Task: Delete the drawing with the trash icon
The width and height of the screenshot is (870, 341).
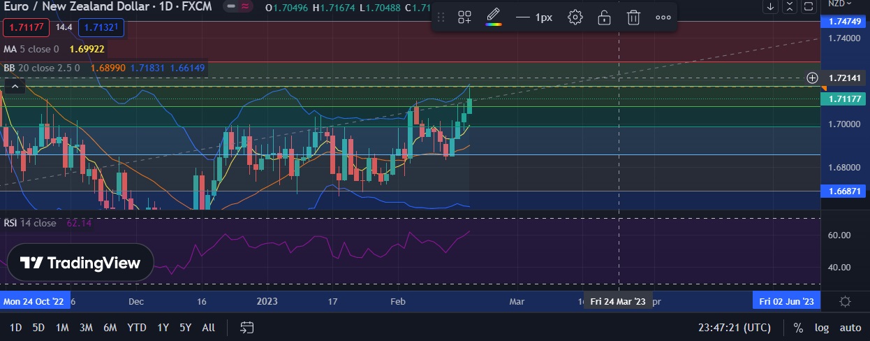Action: coord(633,17)
